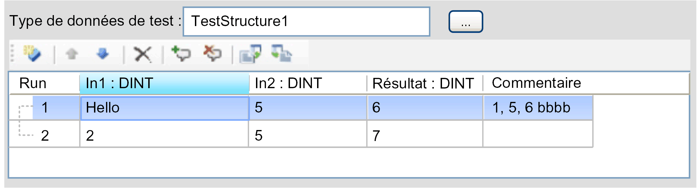Move test case up with gray arrow
The width and height of the screenshot is (698, 188).
(x=72, y=54)
